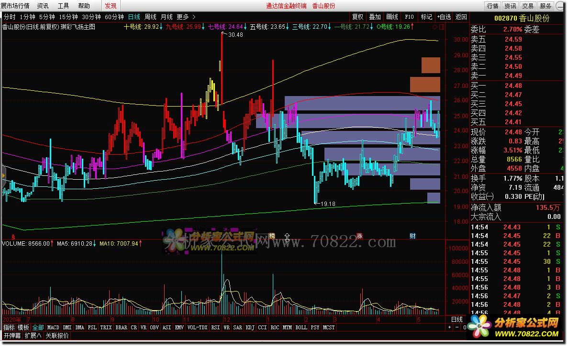Switch to 5分钟 period

tap(47, 17)
